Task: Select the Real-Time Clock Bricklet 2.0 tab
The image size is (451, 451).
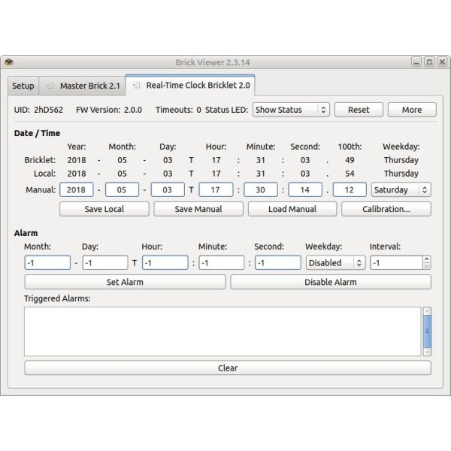Action: pyautogui.click(x=190, y=85)
